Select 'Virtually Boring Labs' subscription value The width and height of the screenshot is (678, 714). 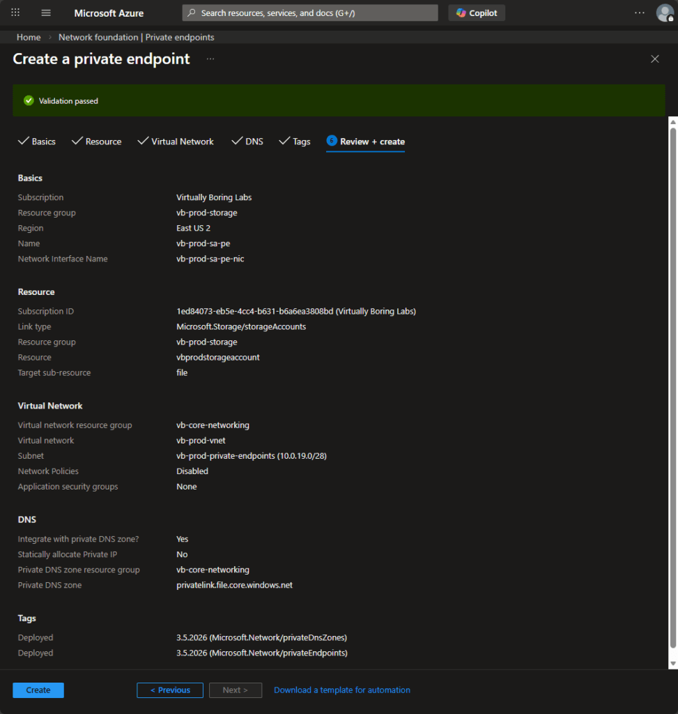[x=214, y=197]
